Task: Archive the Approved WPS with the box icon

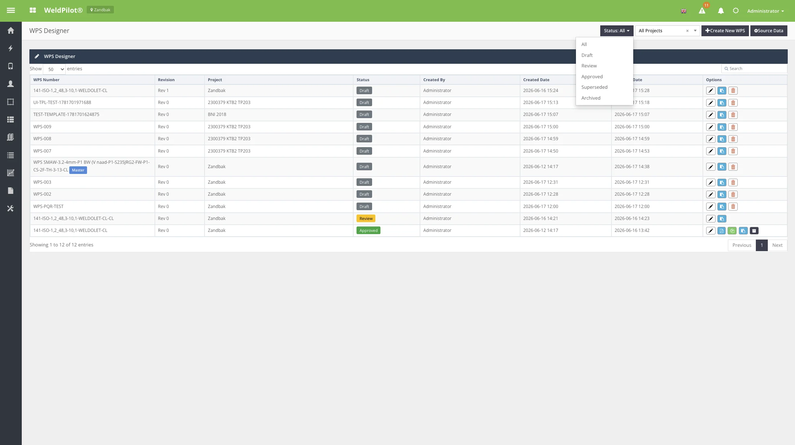Action: click(x=754, y=231)
